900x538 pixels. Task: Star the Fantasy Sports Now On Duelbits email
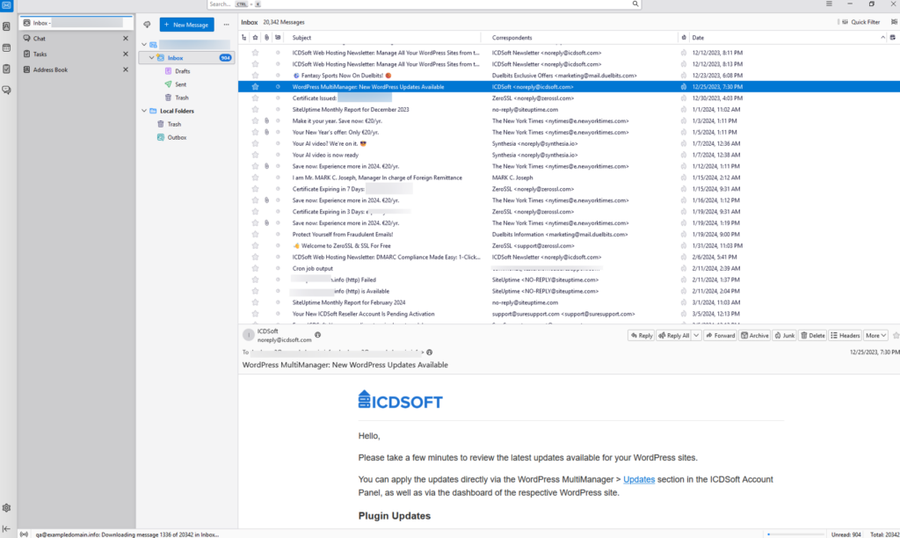pos(256,76)
